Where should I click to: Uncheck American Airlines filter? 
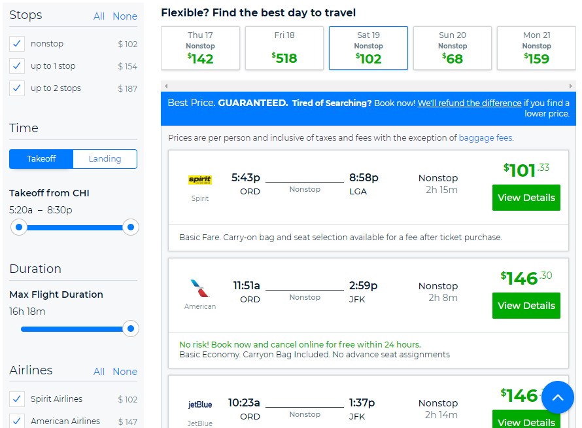tap(17, 421)
